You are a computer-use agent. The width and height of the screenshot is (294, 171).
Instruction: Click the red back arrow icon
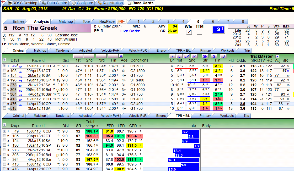click(3, 2)
